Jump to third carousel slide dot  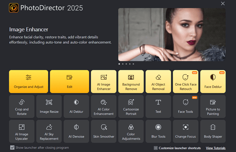tap(126, 64)
